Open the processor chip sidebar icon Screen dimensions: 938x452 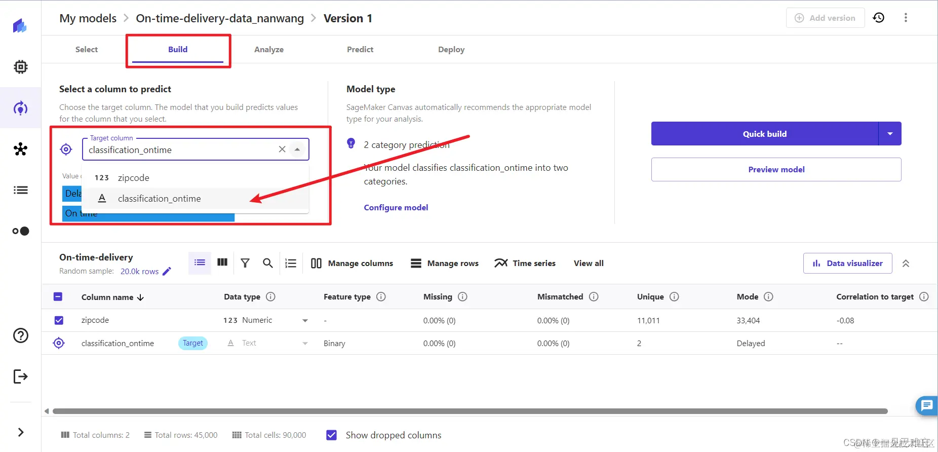click(x=20, y=66)
